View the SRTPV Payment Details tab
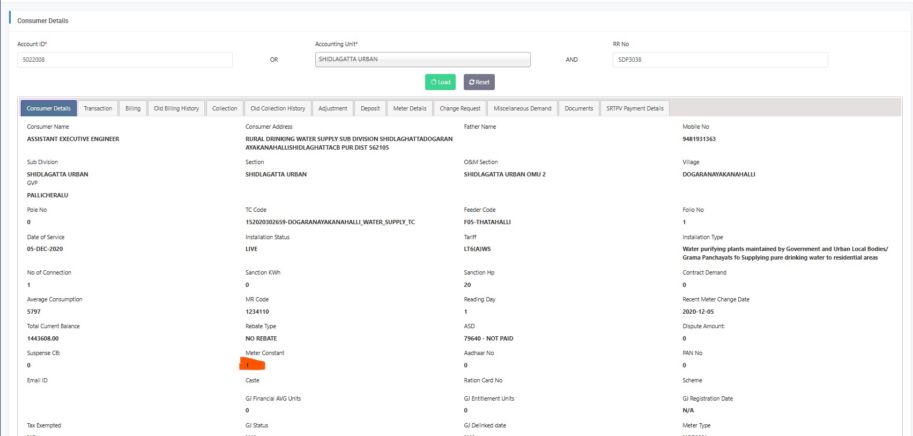 point(635,108)
